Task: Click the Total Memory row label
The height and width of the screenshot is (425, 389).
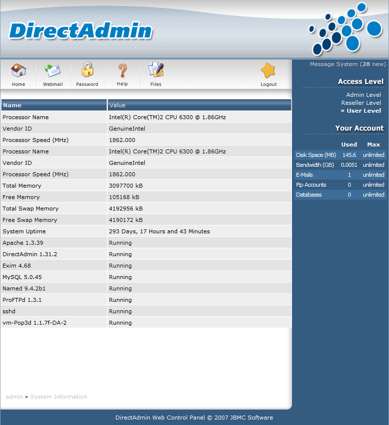Action: click(22, 186)
